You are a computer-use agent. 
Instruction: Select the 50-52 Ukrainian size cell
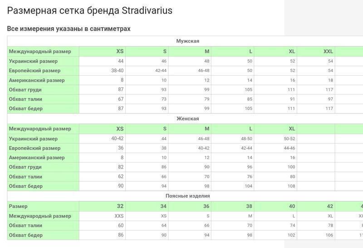(x=289, y=139)
